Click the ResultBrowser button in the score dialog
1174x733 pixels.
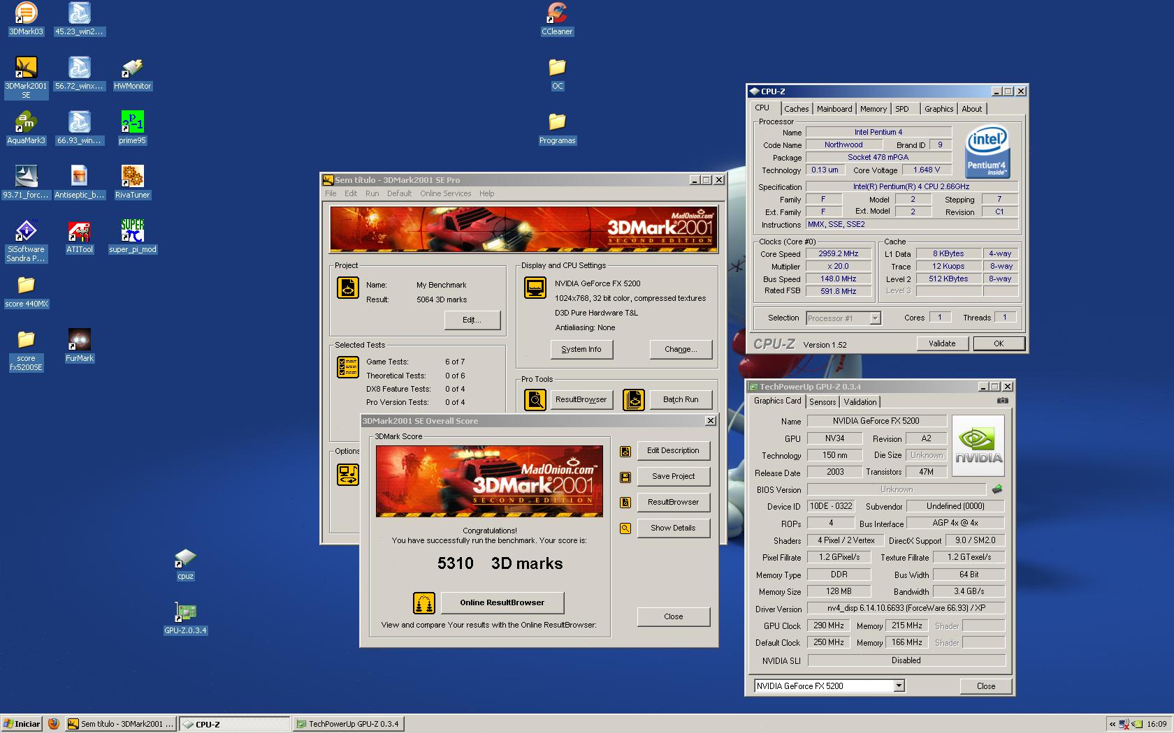coord(673,502)
